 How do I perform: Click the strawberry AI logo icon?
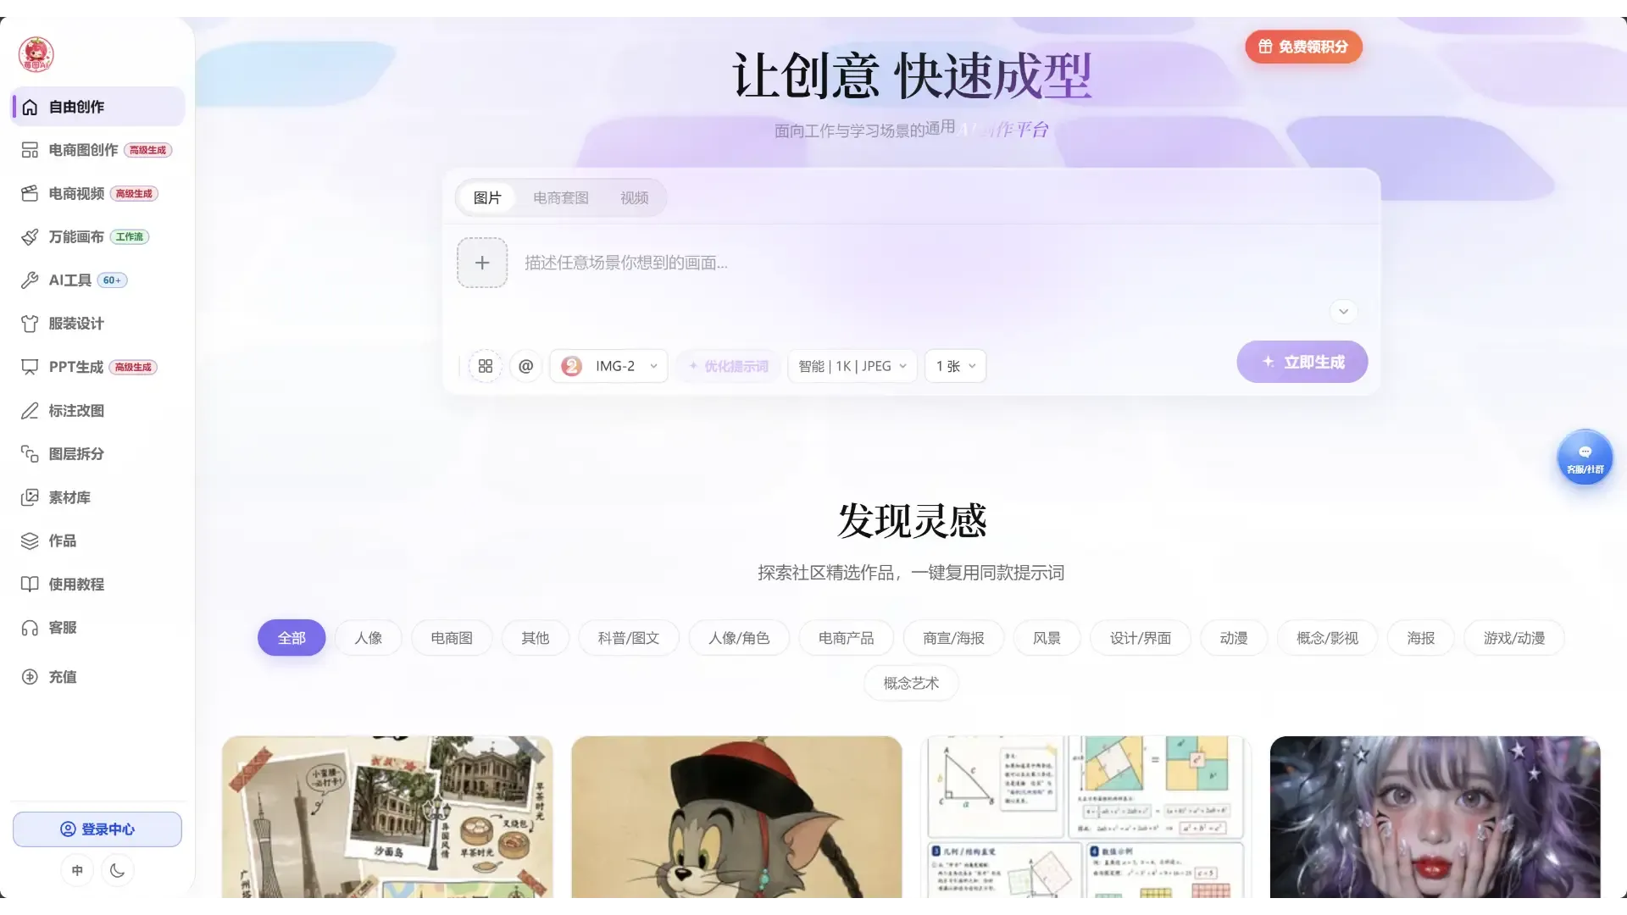pos(36,54)
